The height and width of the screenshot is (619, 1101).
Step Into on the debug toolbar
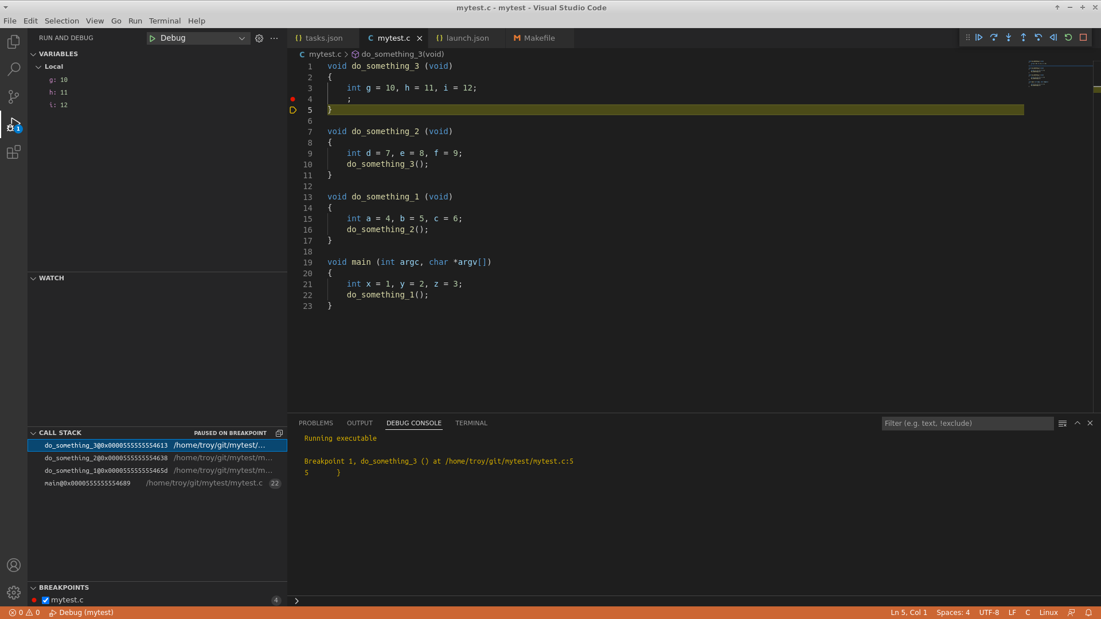pyautogui.click(x=1009, y=37)
